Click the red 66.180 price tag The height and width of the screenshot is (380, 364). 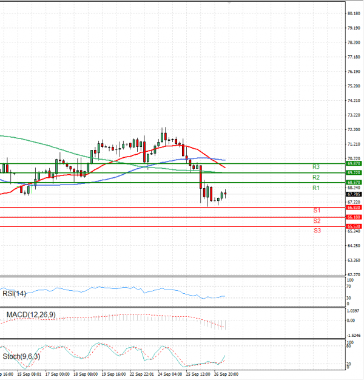pos(354,217)
